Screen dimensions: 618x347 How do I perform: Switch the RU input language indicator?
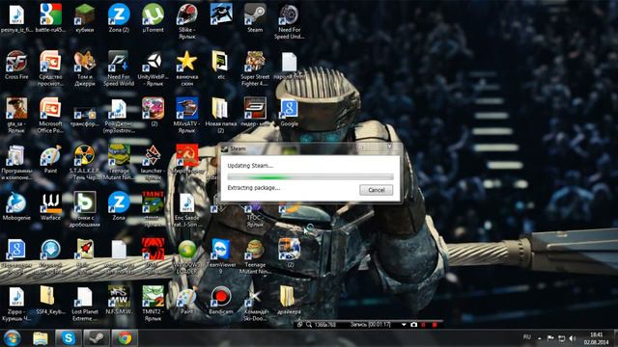coord(526,337)
